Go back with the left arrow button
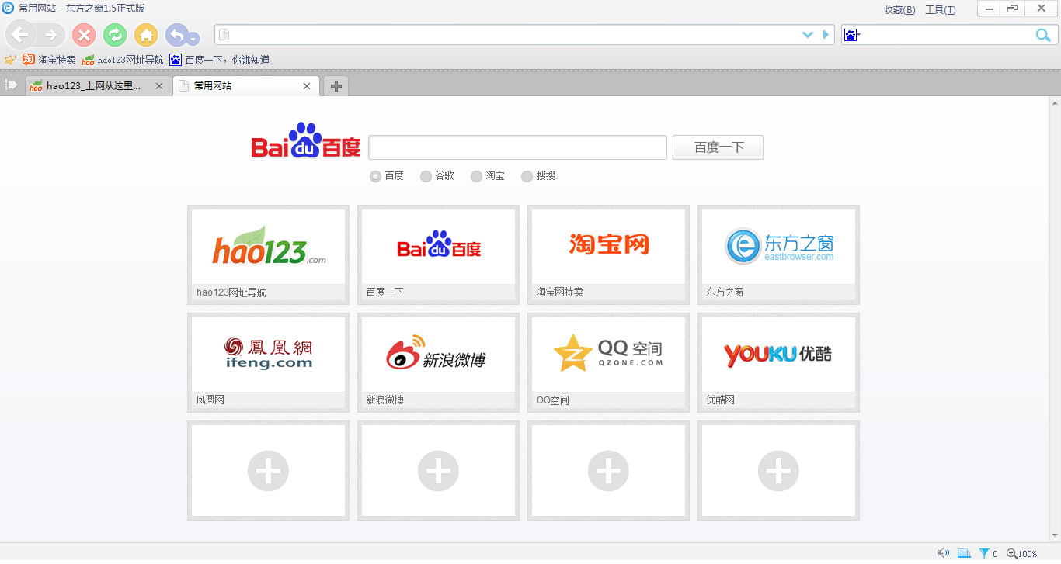The image size is (1061, 564). (20, 35)
